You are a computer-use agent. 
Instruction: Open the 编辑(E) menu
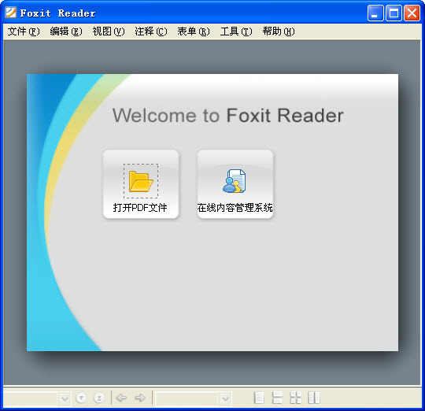[66, 31]
